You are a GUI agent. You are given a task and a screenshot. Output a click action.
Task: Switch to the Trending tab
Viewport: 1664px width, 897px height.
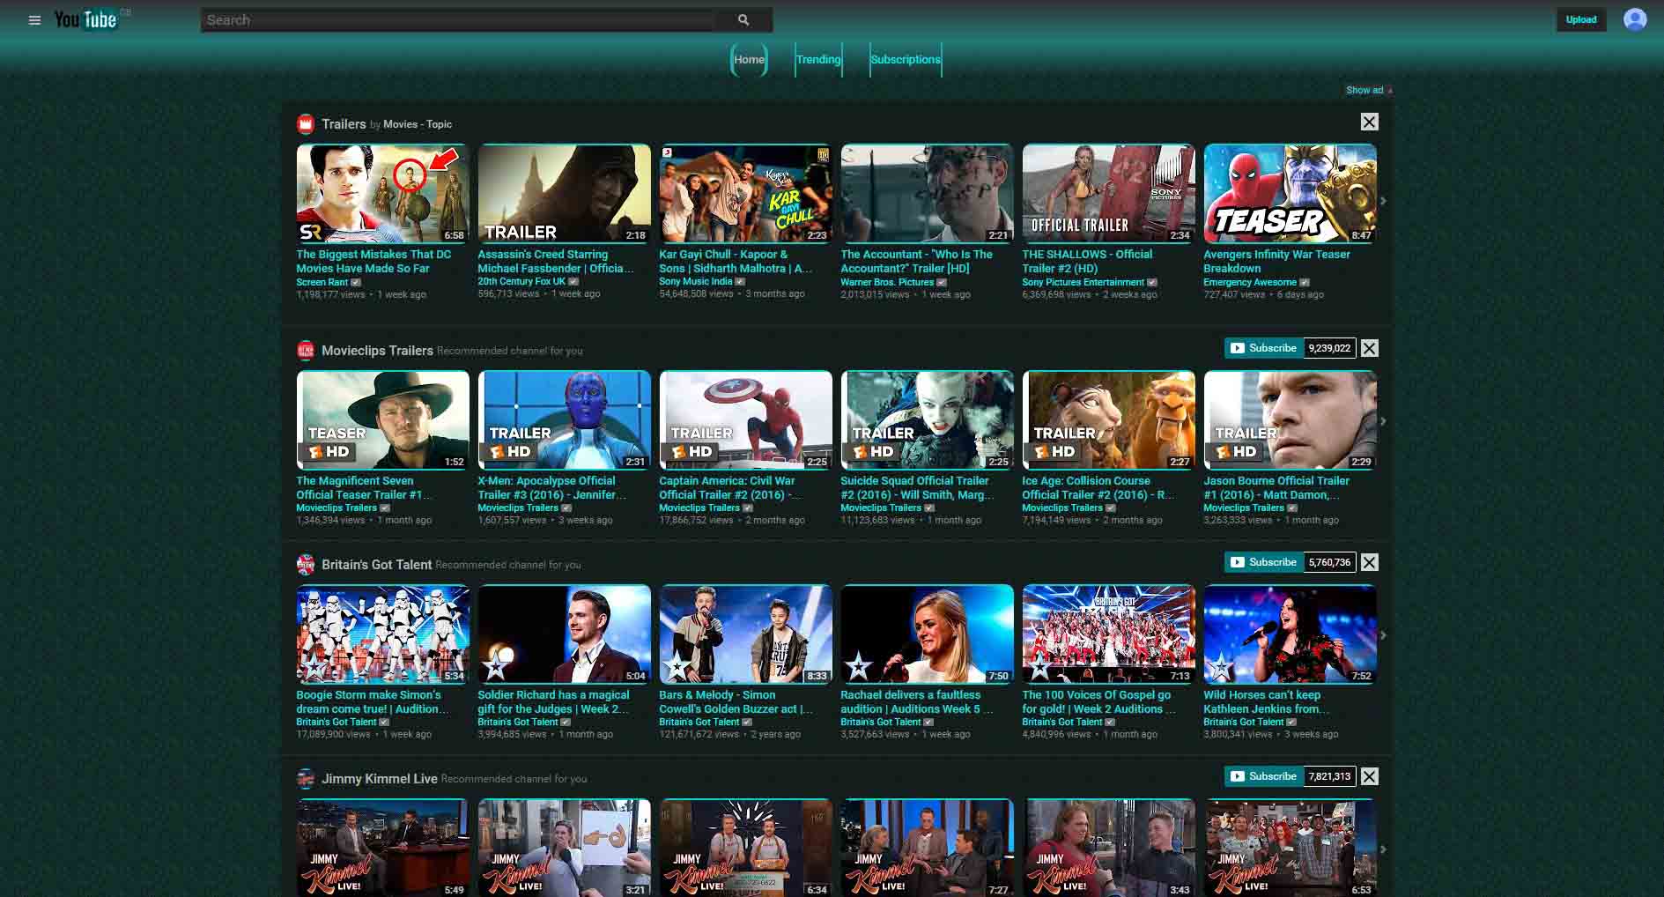(818, 60)
